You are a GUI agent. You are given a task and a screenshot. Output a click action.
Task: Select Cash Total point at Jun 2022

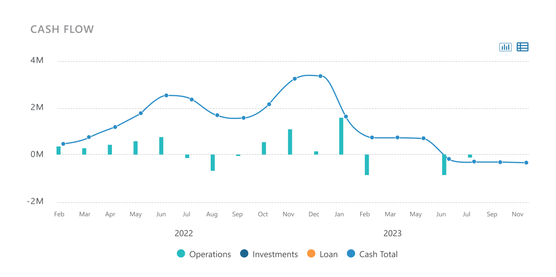(166, 96)
